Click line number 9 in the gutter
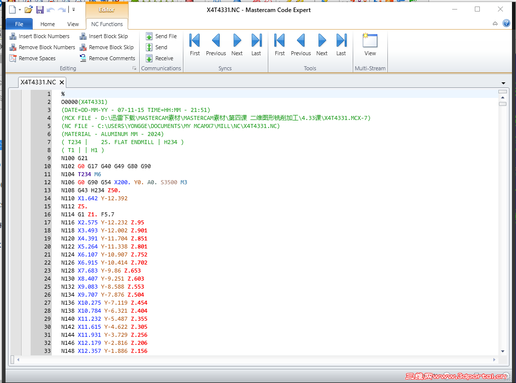 [49, 158]
